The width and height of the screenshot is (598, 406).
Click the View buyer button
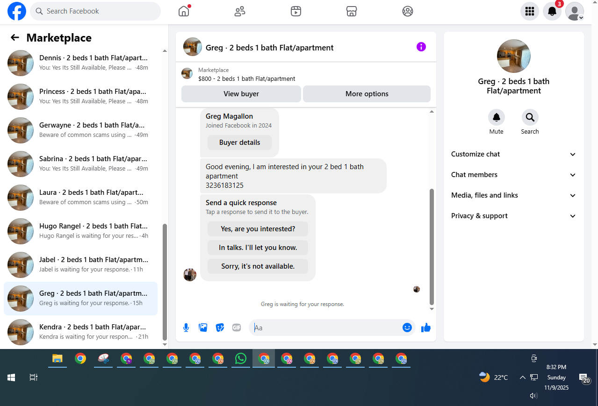[x=241, y=94]
